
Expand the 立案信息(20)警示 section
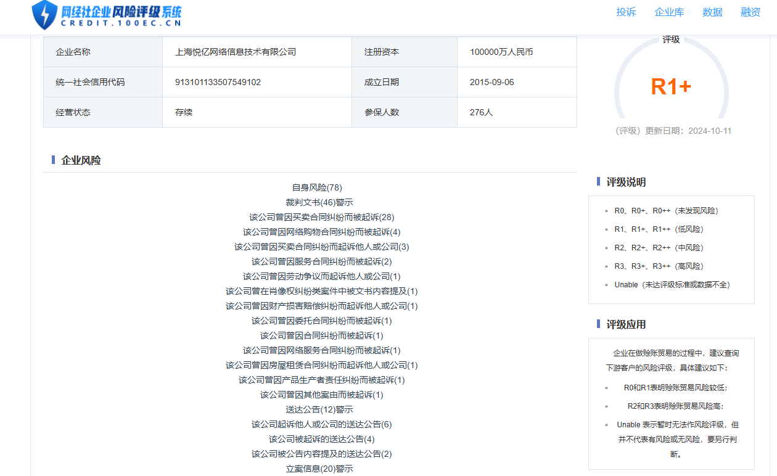coord(319,469)
